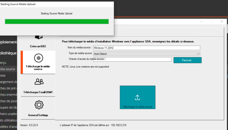This screenshot has width=228, height=130.
Task: Click the upload arrow icon in teal tile
Action: pos(137,97)
